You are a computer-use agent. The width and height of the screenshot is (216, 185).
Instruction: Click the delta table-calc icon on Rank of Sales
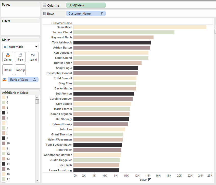(35, 80)
